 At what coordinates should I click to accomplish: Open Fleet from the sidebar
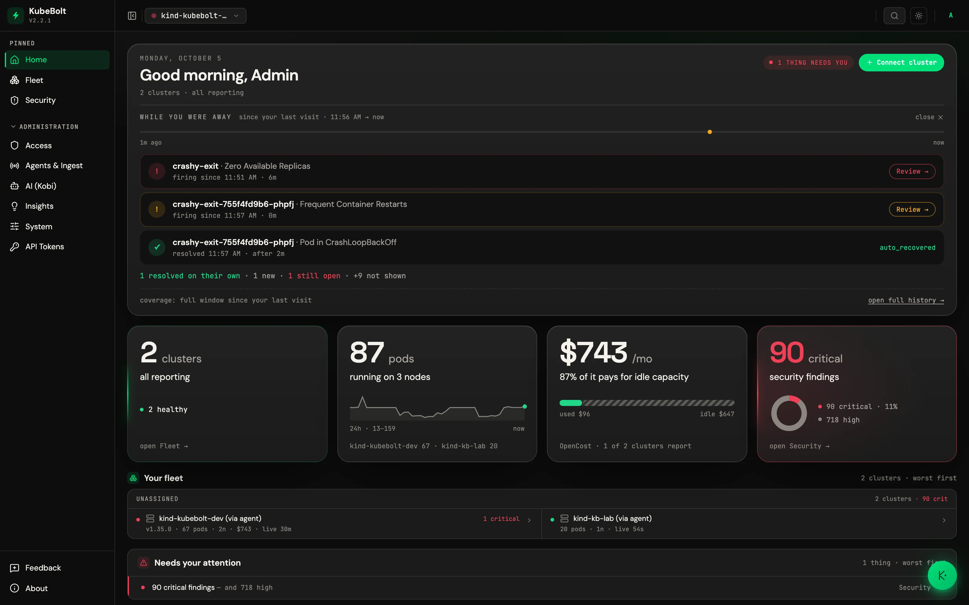tap(57, 80)
